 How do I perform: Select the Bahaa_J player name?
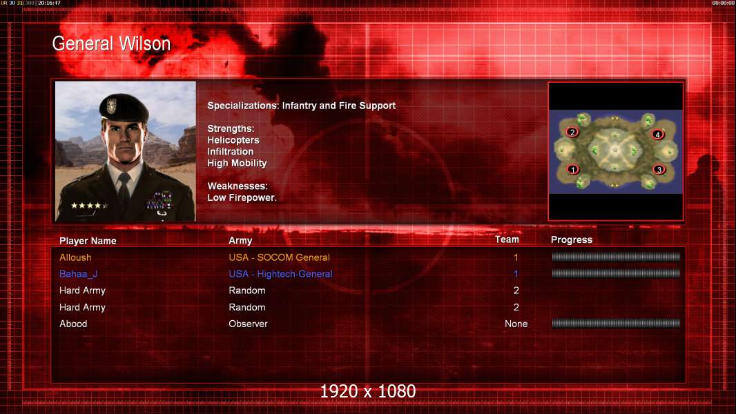point(79,275)
